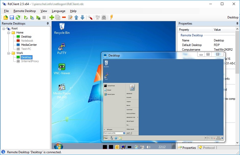Image resolution: width=240 pixels, height=155 pixels.
Task: Expand the Administrative Tools submenu arrow
Action: (x=138, y=117)
